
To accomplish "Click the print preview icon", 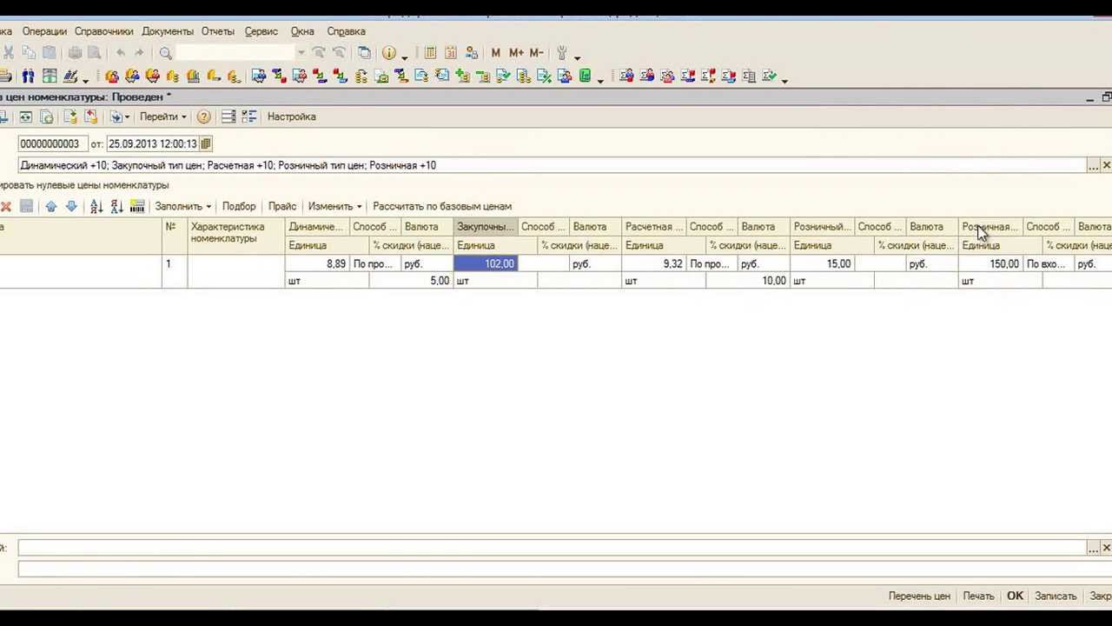I will [x=95, y=53].
